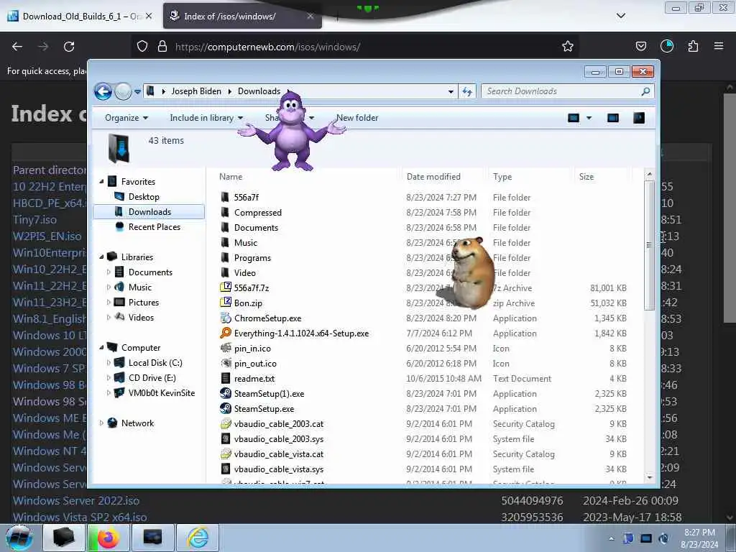Open the view options dropdown arrow
The height and width of the screenshot is (552, 736).
pyautogui.click(x=589, y=118)
